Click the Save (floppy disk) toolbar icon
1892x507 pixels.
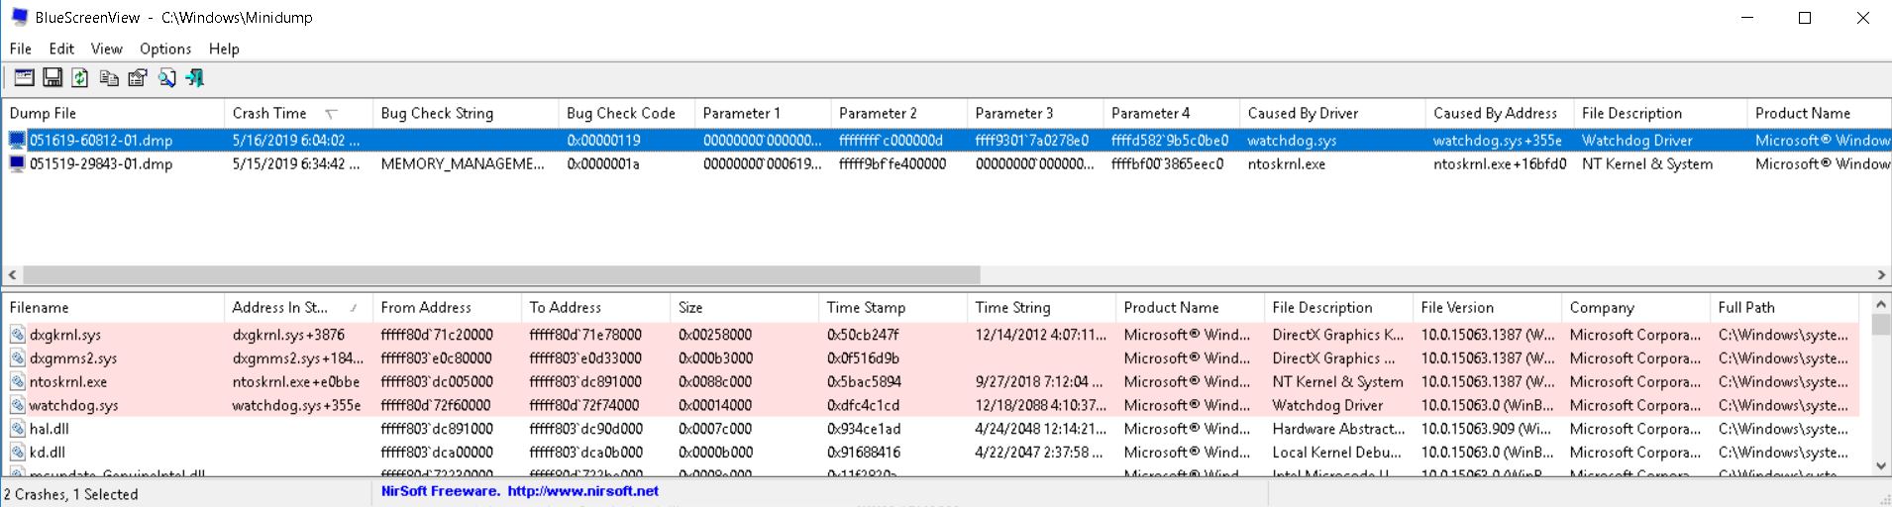pos(53,78)
